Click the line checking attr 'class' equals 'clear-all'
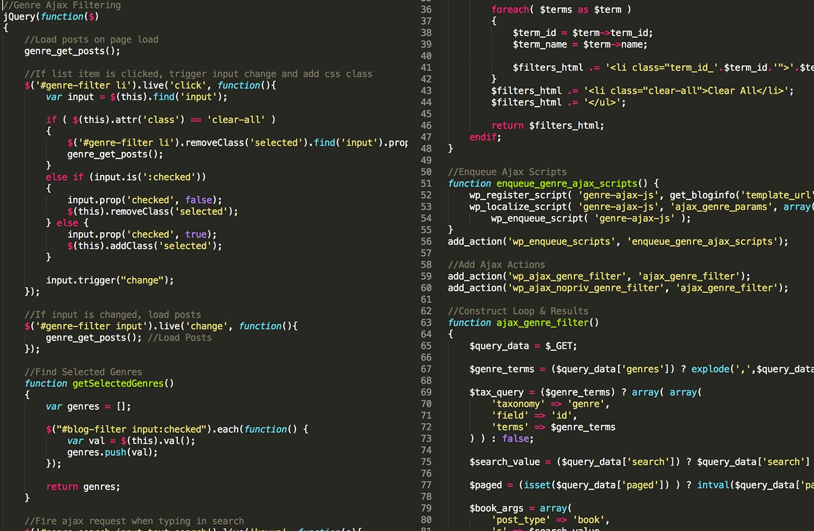The image size is (814, 531). (x=161, y=120)
